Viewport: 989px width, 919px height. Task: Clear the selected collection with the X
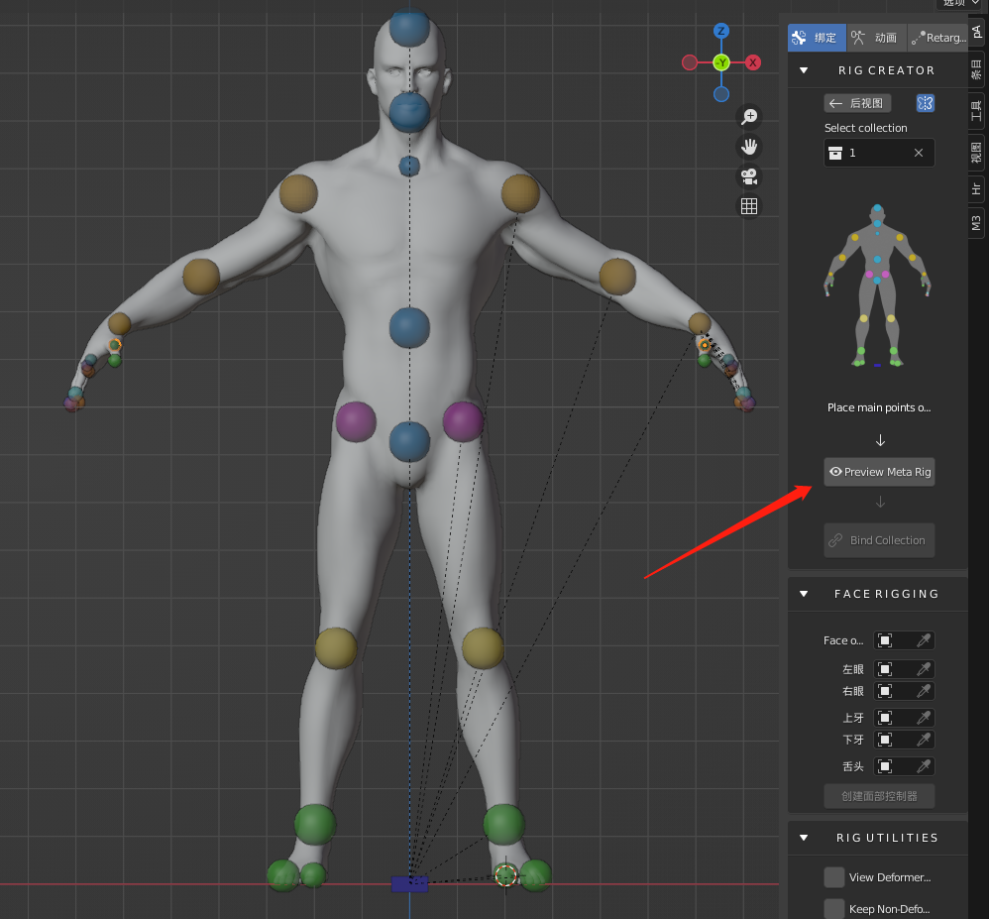(919, 153)
